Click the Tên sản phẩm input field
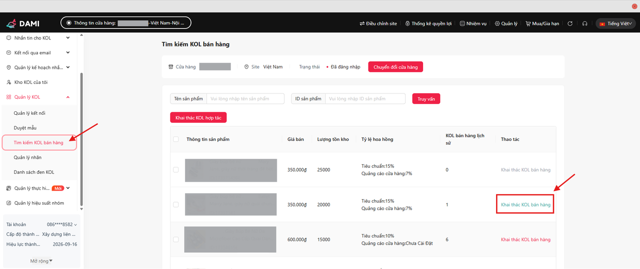 (x=245, y=99)
